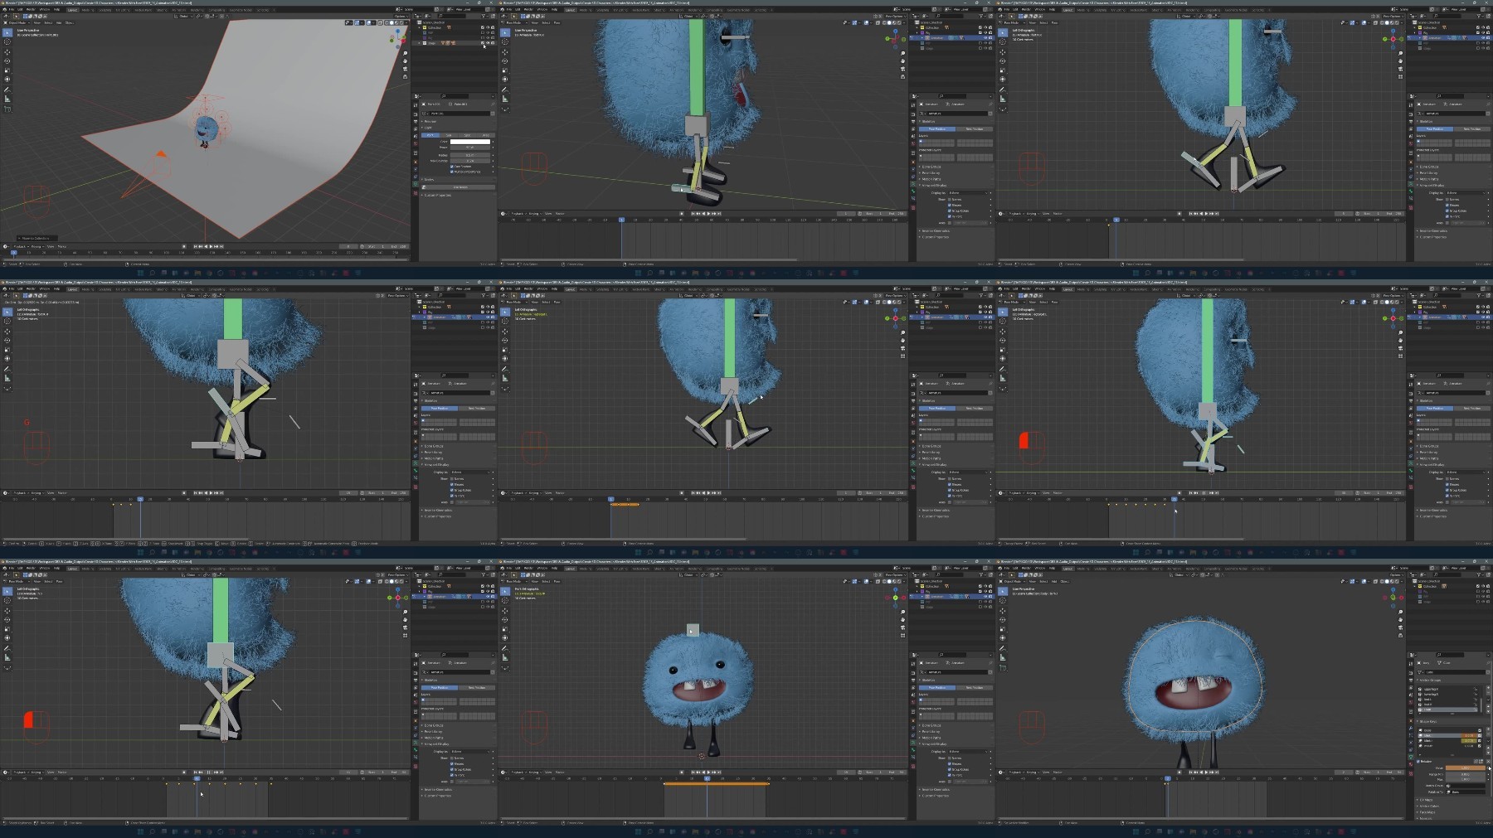1493x838 pixels.
Task: Toggle In Front checkbox in short-orange-strip side-view window
Action: 950,496
